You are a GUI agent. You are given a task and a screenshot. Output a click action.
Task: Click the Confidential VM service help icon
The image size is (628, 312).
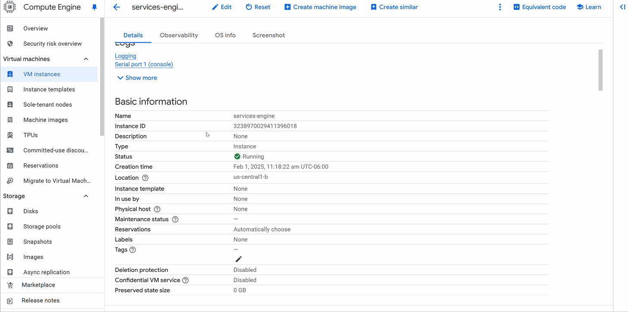click(185, 280)
